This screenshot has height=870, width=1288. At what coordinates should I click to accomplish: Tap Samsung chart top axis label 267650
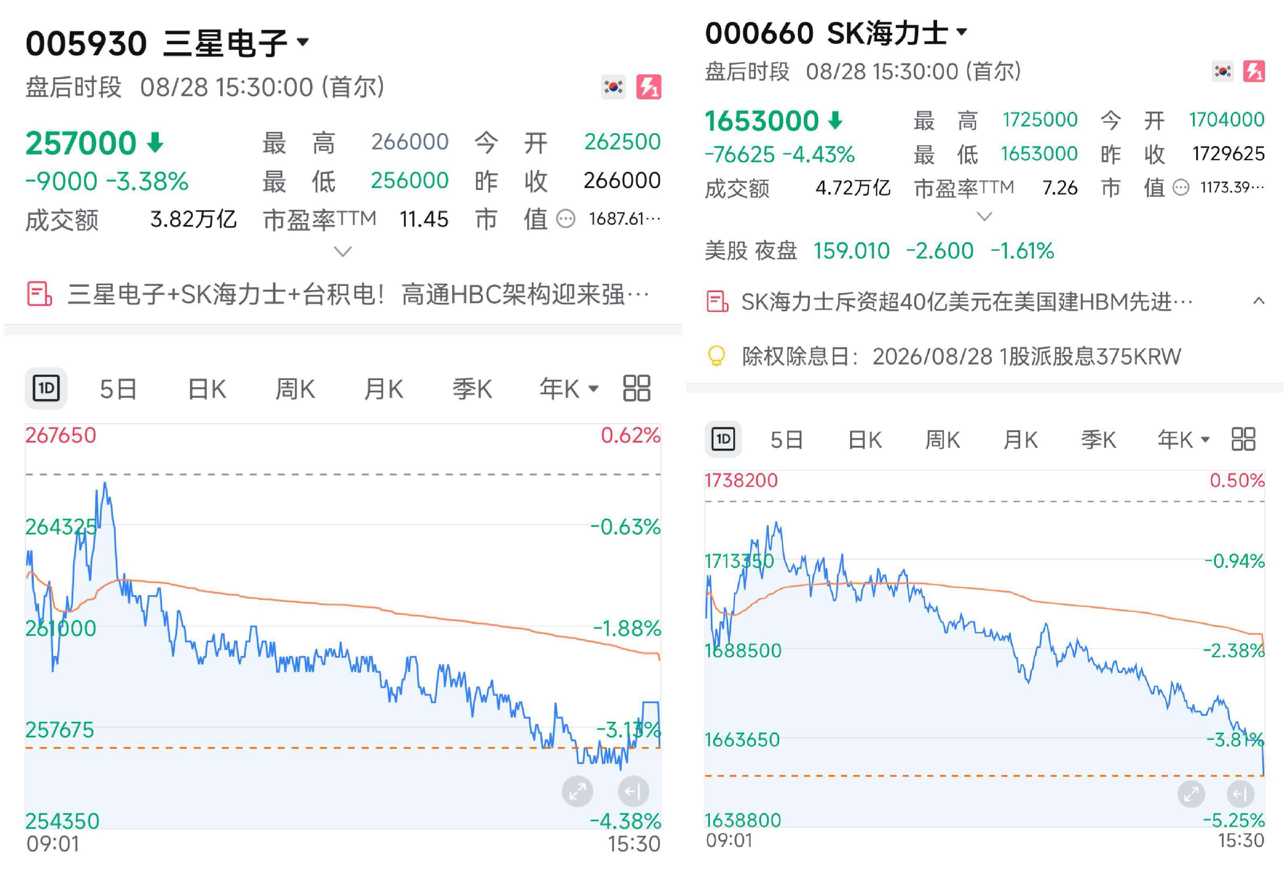coord(61,435)
